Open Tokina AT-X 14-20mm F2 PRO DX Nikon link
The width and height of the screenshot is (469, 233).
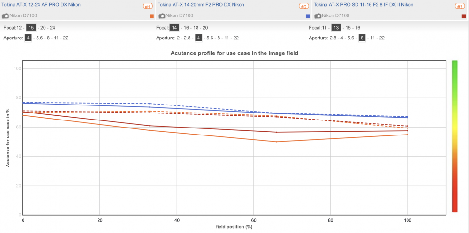click(201, 5)
